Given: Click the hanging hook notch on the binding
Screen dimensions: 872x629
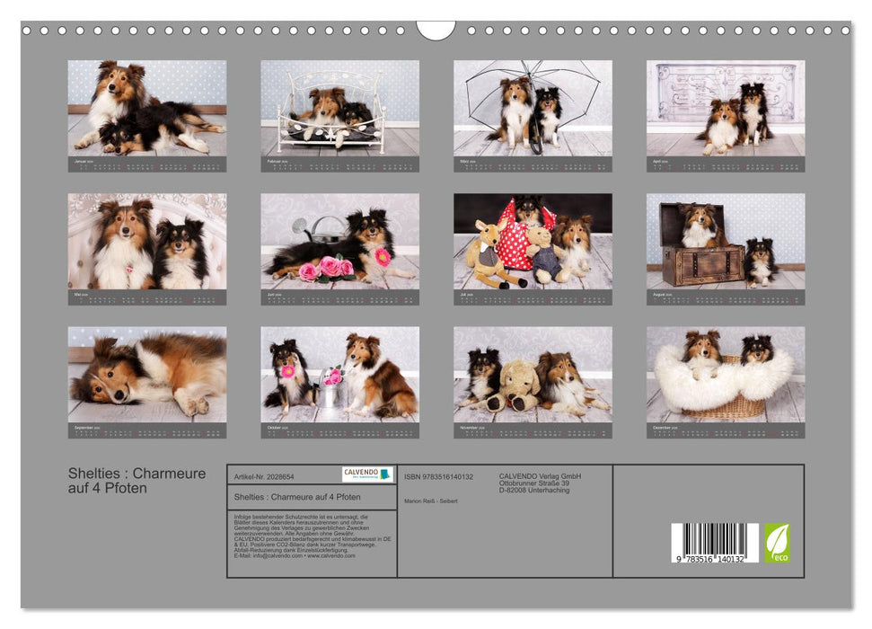Looking at the screenshot, I should (435, 32).
